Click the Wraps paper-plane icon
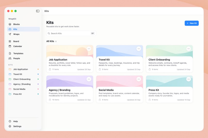This screenshot has height=138, width=208. point(10,34)
